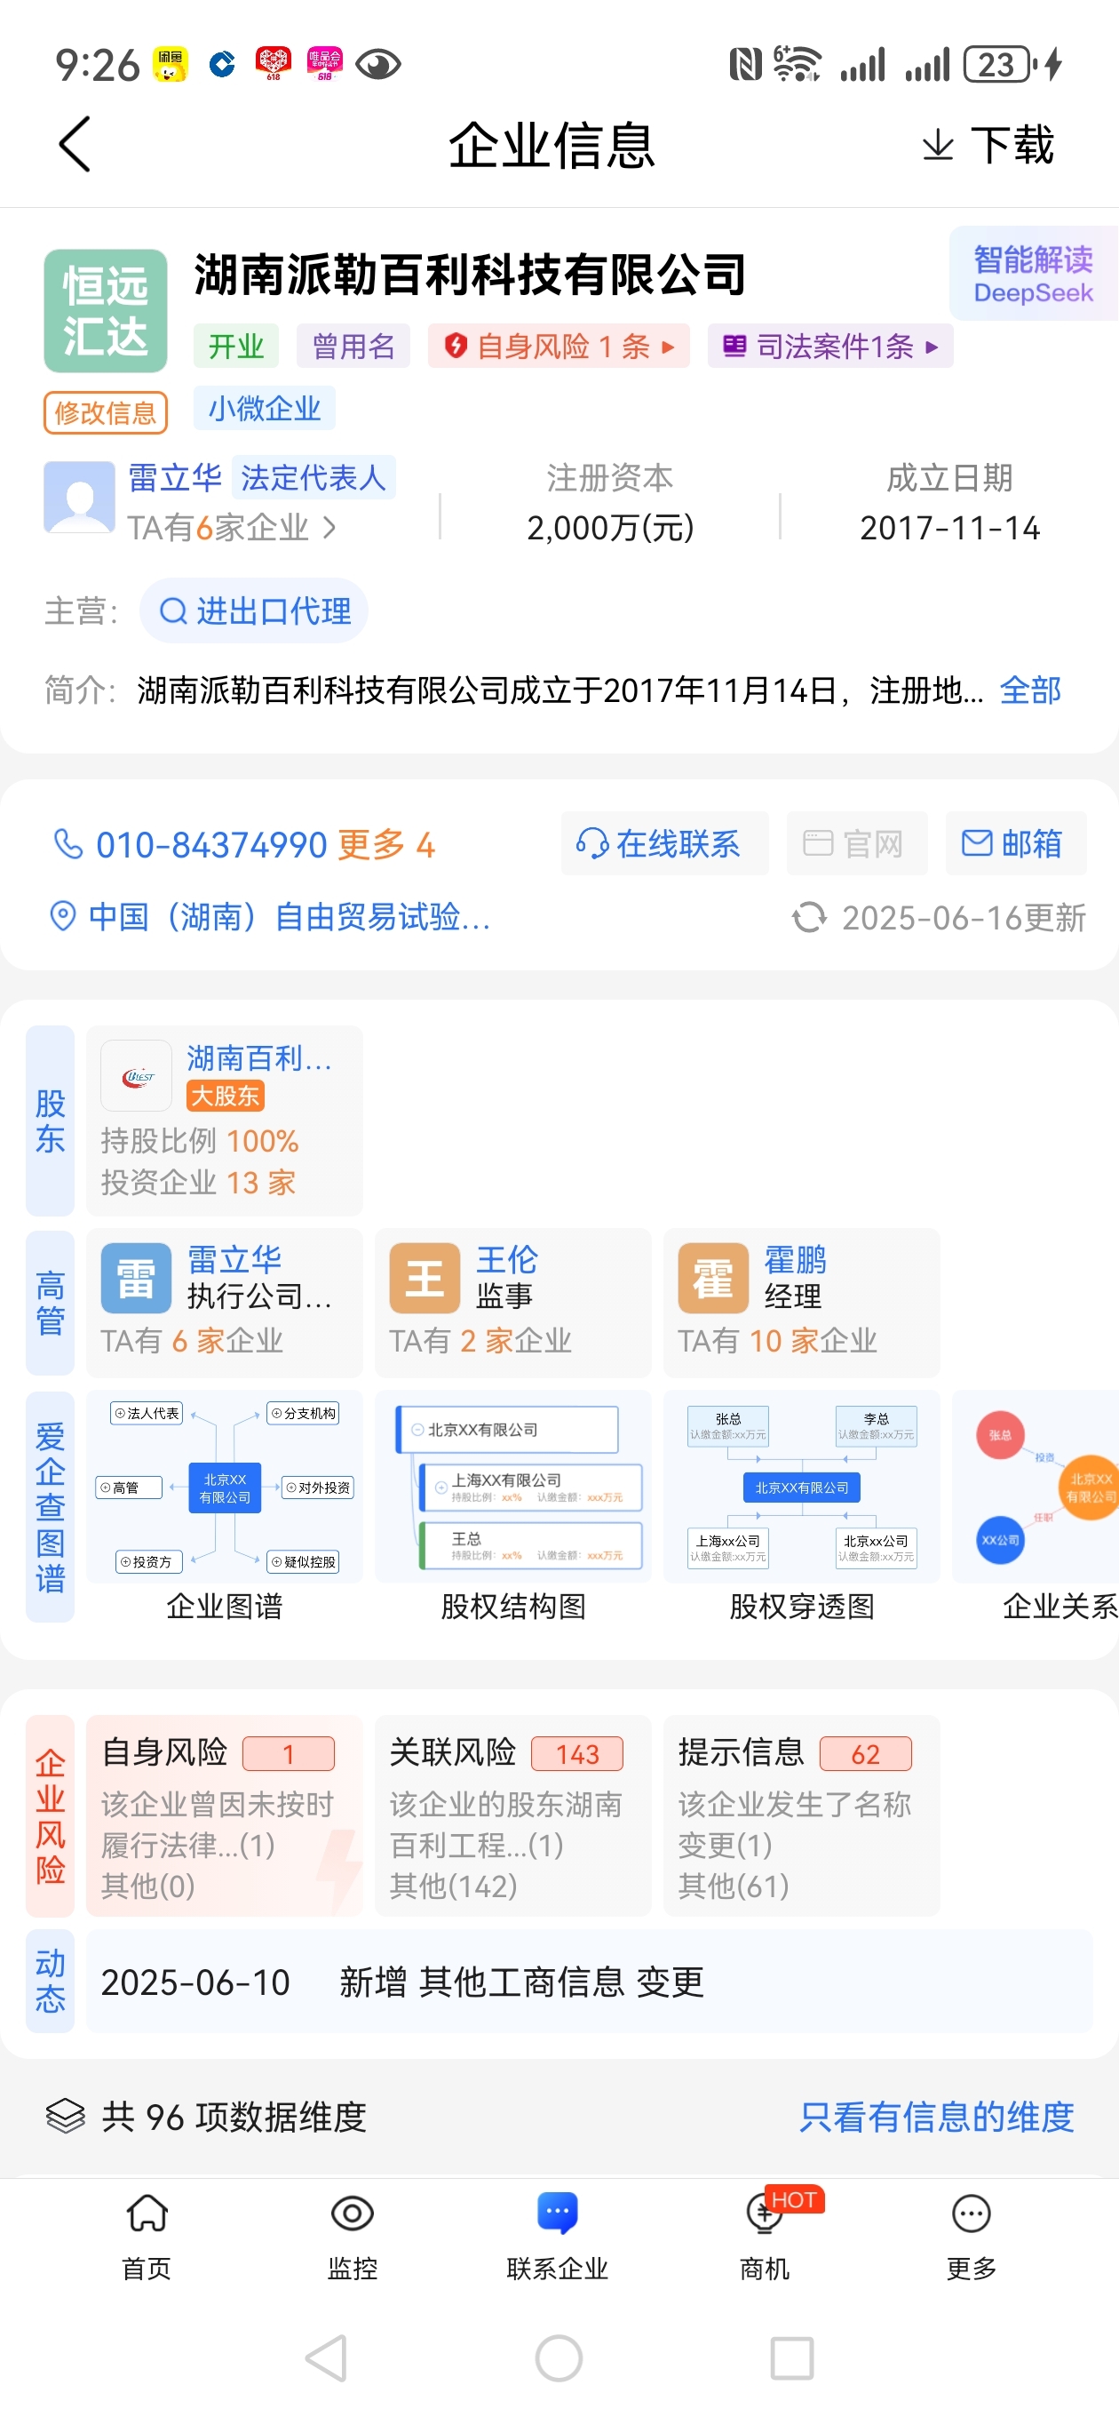Tap the 修改信息 button
The width and height of the screenshot is (1119, 2417).
point(105,413)
